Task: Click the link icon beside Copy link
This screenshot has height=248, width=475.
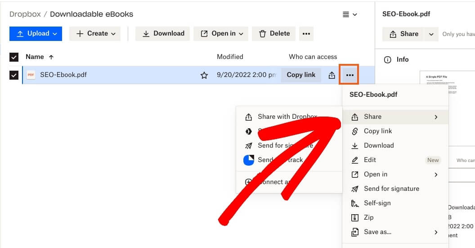Action: [x=355, y=131]
